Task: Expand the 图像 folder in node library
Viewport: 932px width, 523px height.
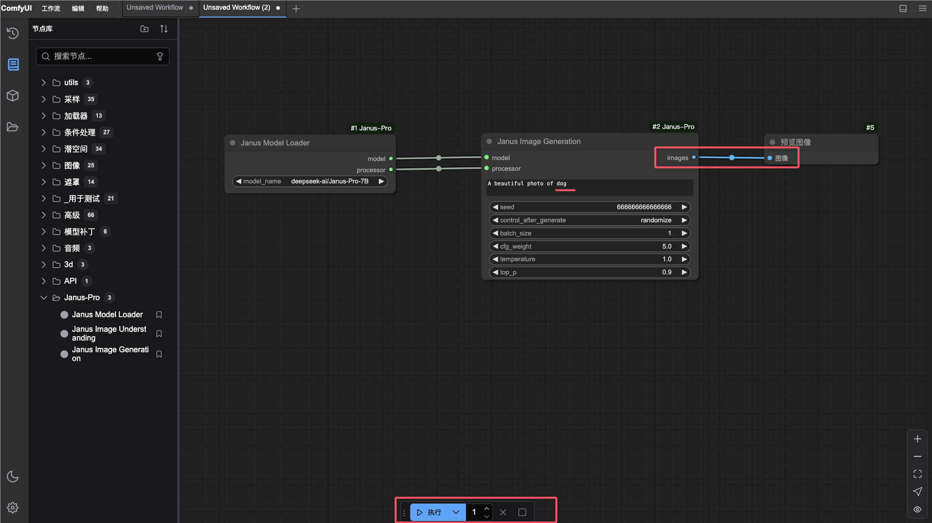Action: [43, 165]
